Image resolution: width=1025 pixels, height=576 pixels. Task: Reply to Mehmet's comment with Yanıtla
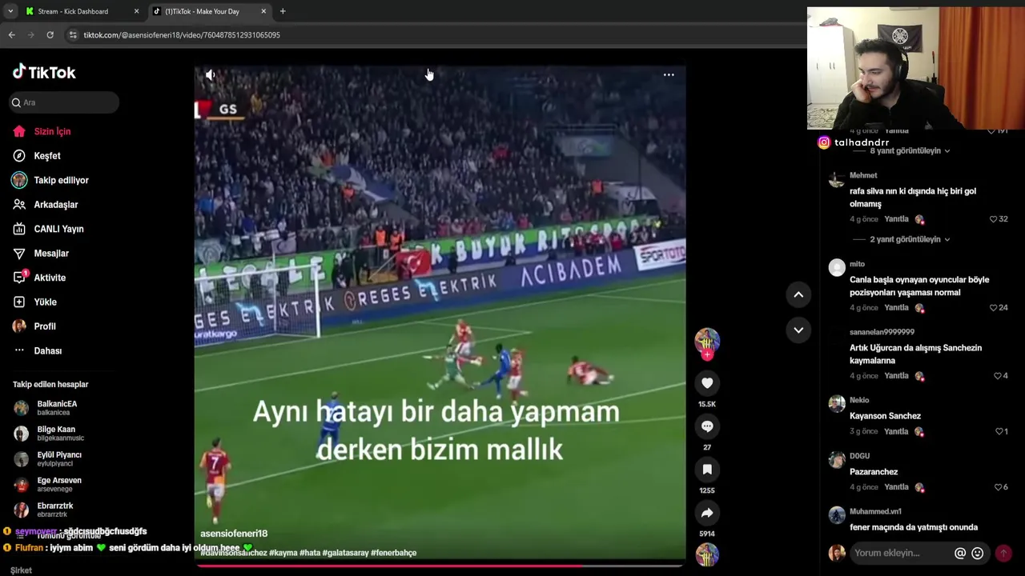pos(896,219)
